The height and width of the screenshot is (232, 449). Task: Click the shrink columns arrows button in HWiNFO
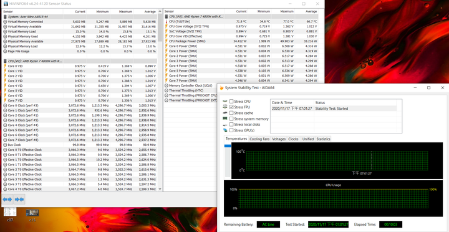tap(19, 200)
